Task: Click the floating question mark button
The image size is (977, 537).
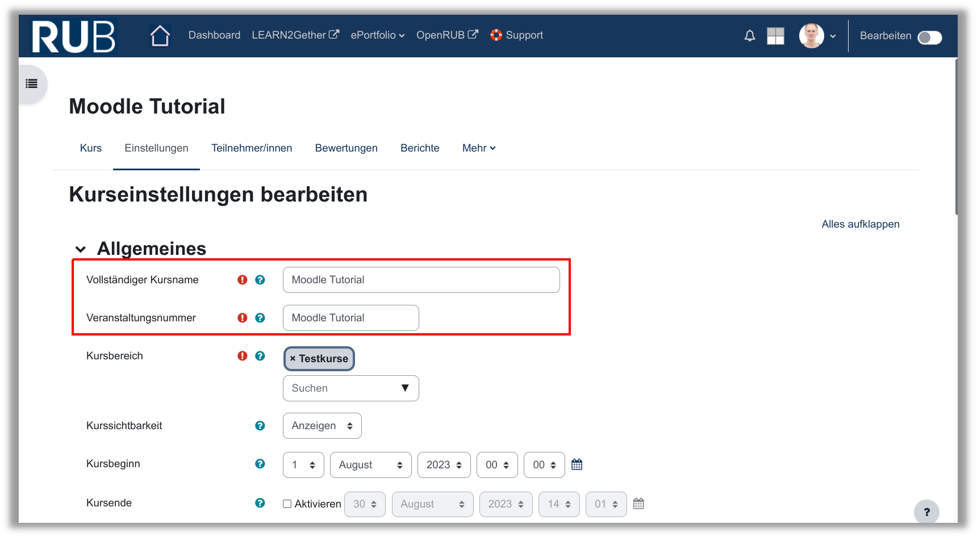Action: [926, 511]
